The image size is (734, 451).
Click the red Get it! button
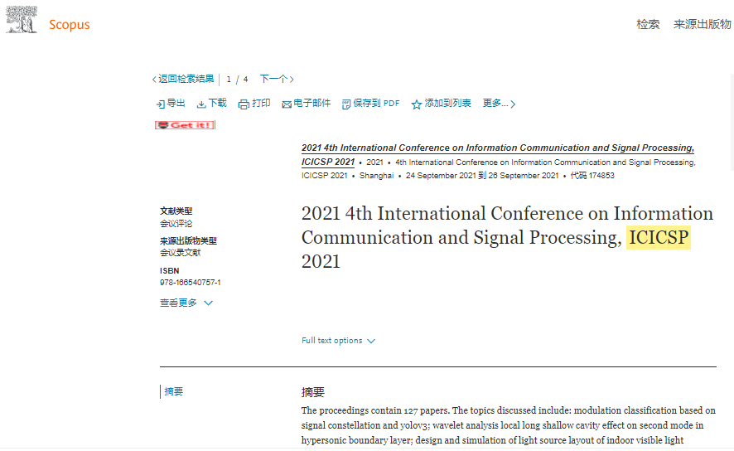[x=185, y=125]
